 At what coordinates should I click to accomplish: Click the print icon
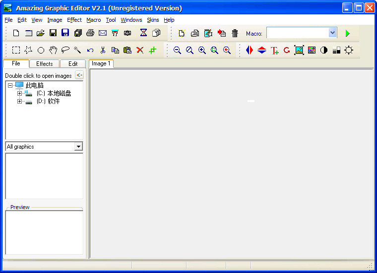pyautogui.click(x=90, y=33)
